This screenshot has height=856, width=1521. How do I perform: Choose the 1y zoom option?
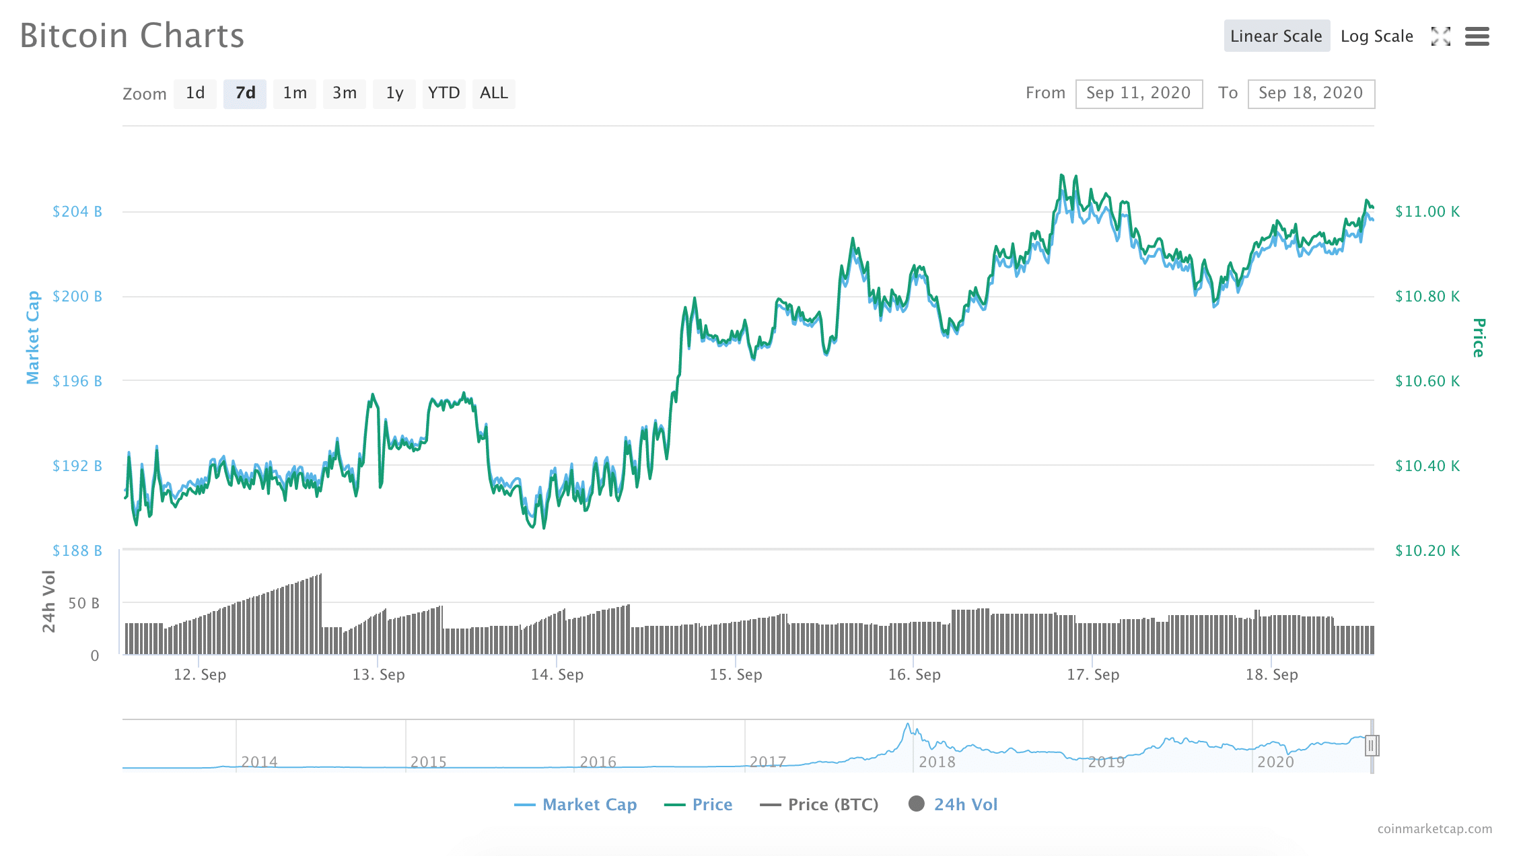coord(394,93)
